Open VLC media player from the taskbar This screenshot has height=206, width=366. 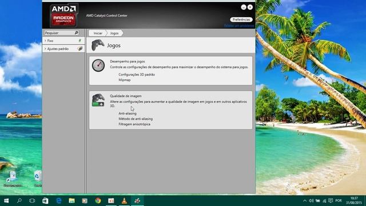point(125,201)
